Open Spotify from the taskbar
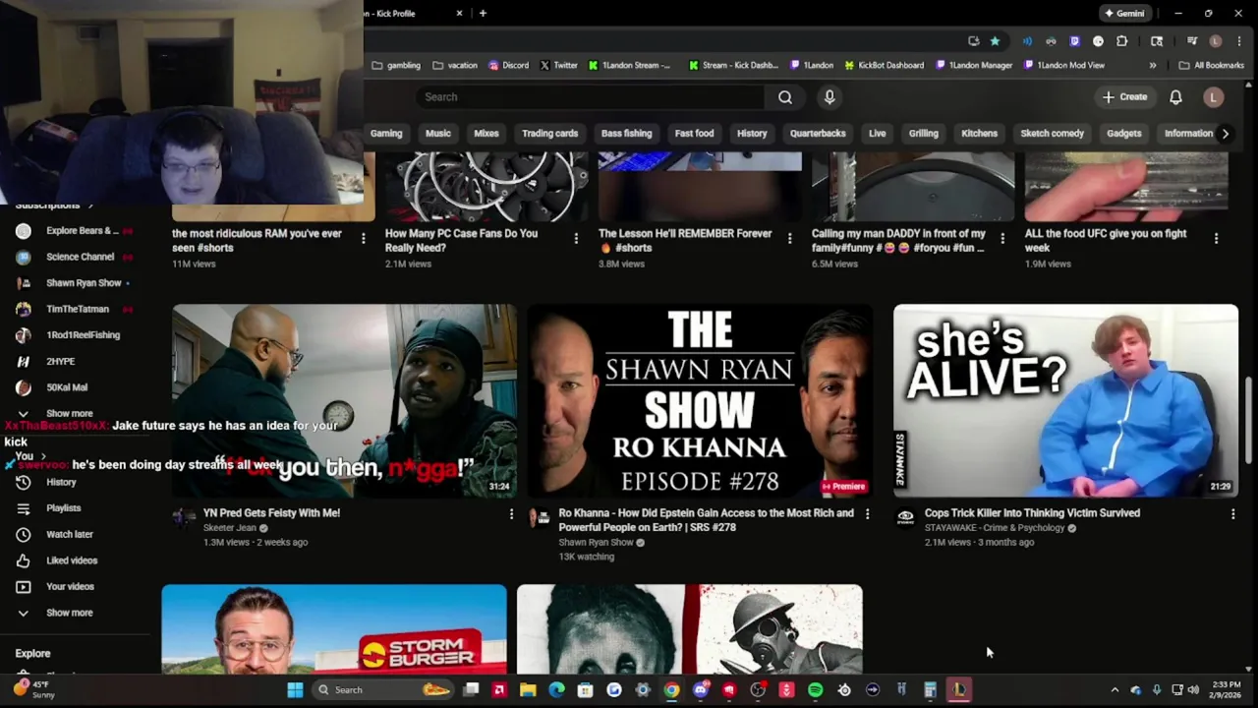Image resolution: width=1258 pixels, height=708 pixels. pos(815,690)
